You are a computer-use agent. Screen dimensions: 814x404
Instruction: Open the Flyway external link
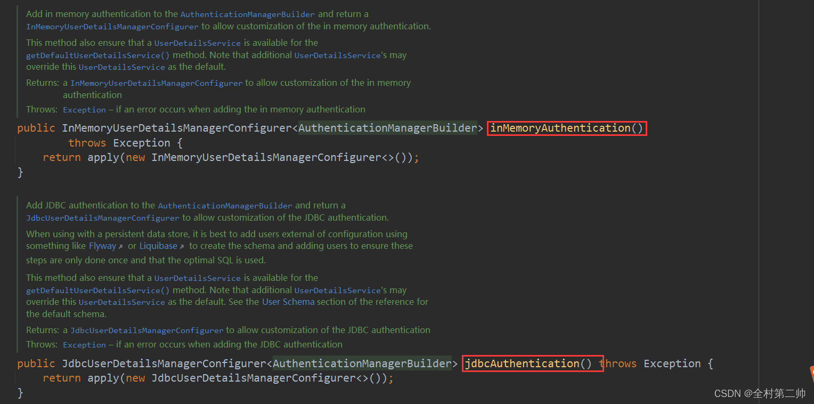(x=102, y=246)
